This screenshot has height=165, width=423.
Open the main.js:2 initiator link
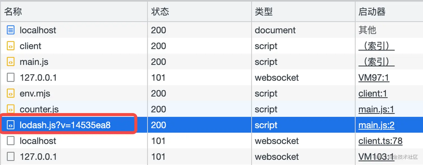377,125
